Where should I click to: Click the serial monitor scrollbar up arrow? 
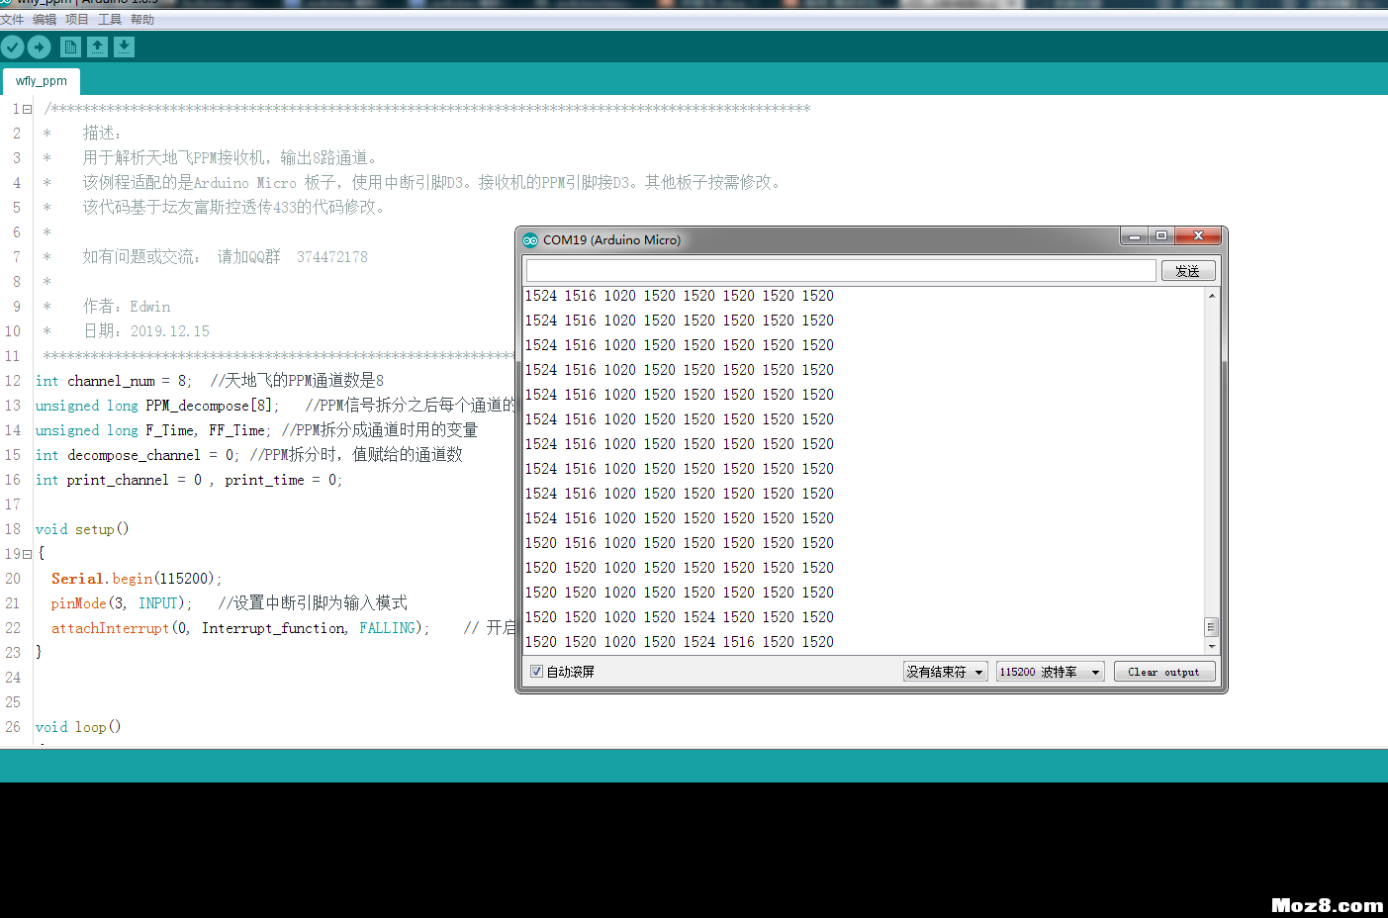click(x=1212, y=296)
